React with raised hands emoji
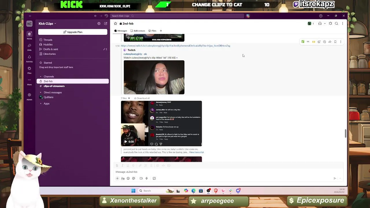The width and height of the screenshot is (370, 208). [x=314, y=42]
